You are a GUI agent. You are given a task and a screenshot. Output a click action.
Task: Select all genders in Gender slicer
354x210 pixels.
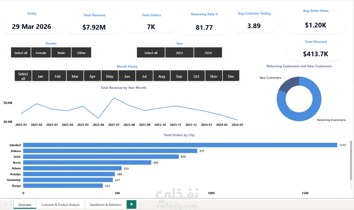pyautogui.click(x=21, y=53)
